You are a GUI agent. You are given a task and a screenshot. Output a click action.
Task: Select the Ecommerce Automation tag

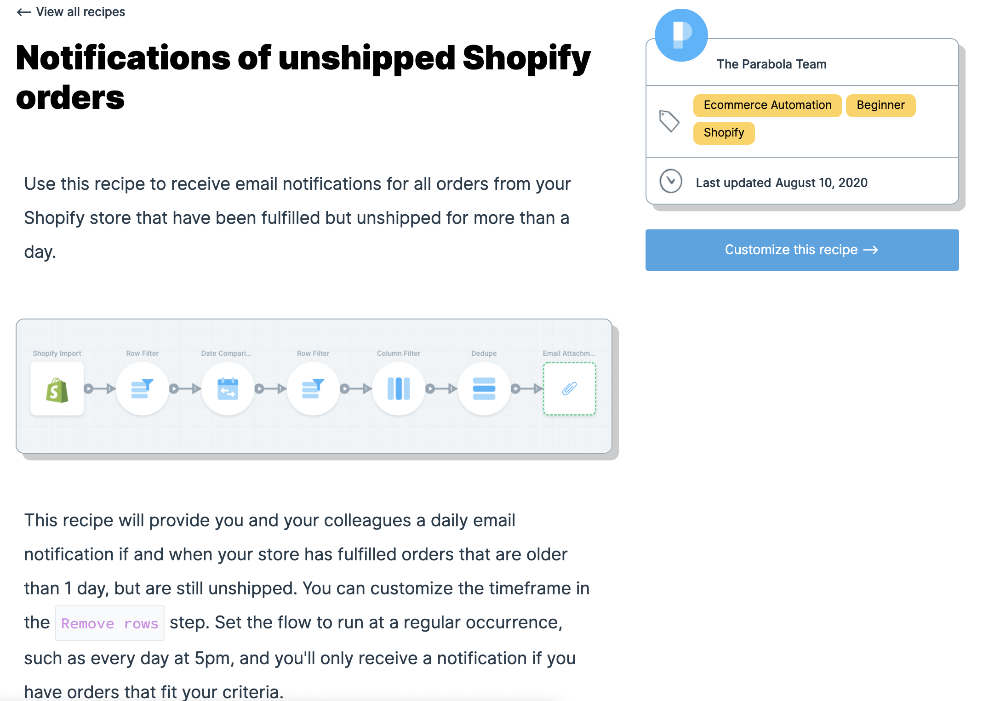767,106
